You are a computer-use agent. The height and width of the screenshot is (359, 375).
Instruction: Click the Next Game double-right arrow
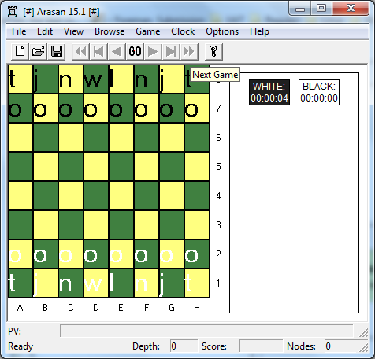189,51
